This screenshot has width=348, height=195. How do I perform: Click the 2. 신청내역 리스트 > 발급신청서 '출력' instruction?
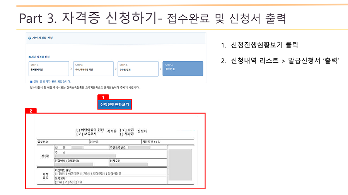pos(280,61)
